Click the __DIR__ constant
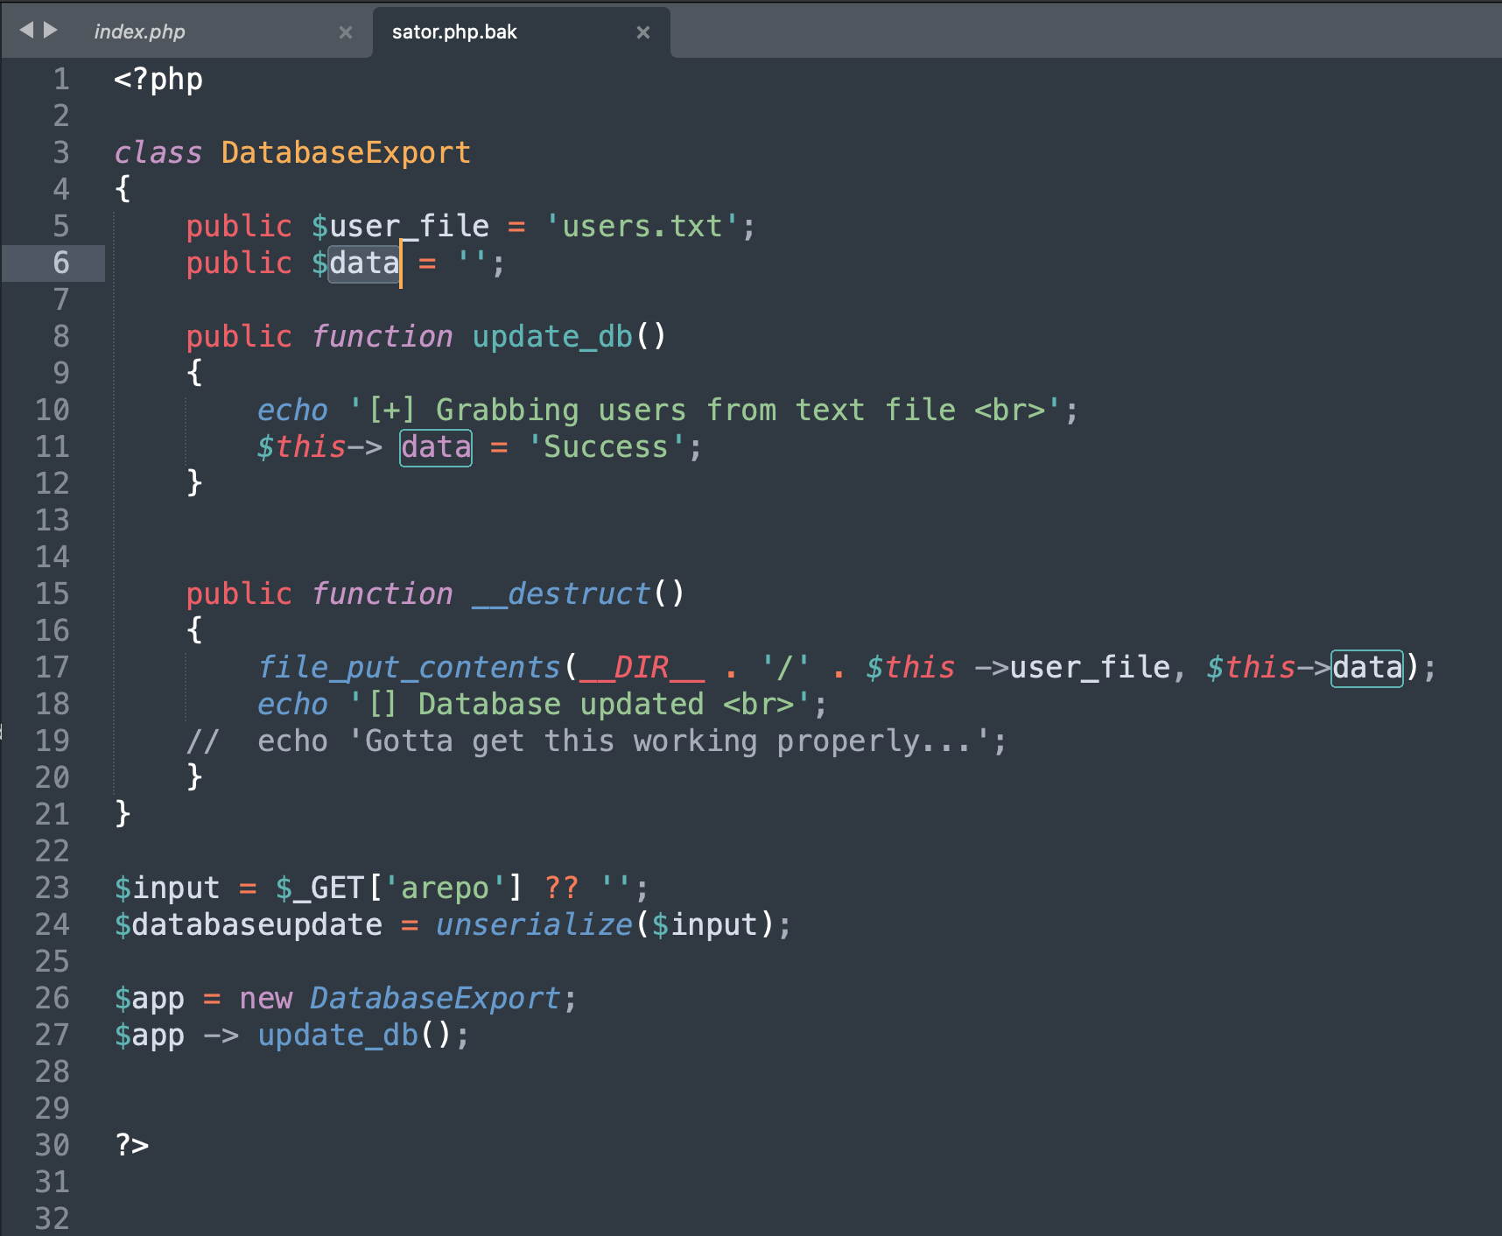 pyautogui.click(x=642, y=668)
